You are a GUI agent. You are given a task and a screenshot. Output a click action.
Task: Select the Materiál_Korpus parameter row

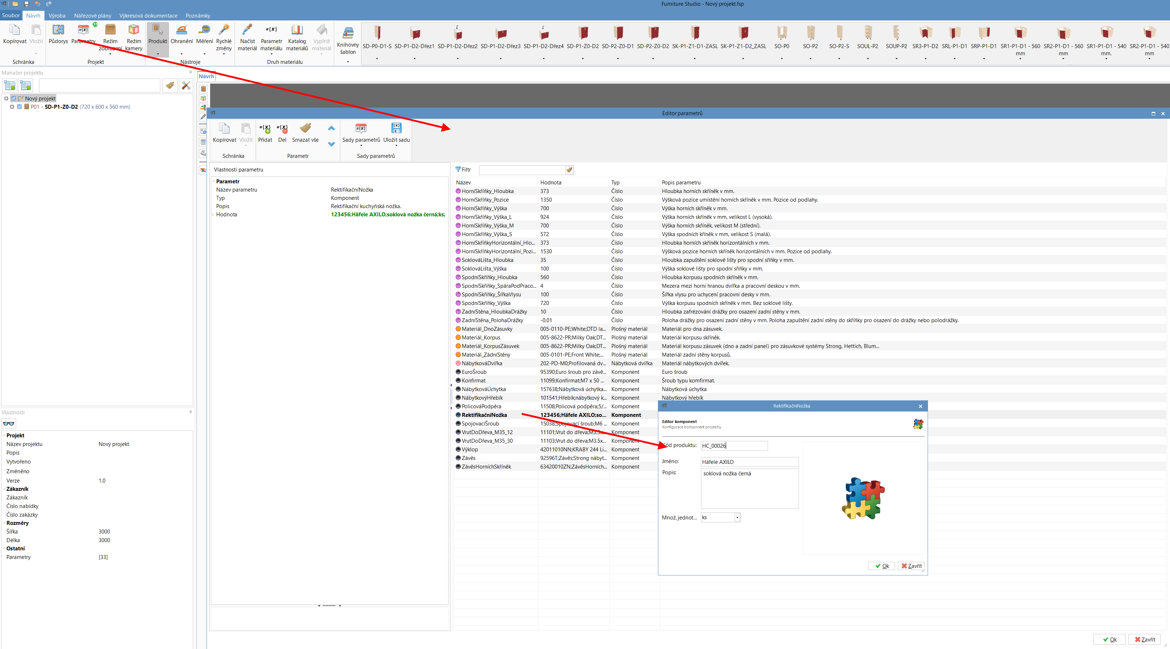(810, 338)
